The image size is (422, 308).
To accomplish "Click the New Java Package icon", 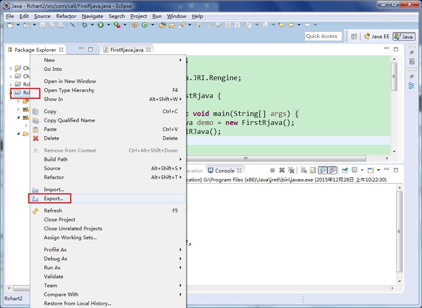I will (x=135, y=25).
